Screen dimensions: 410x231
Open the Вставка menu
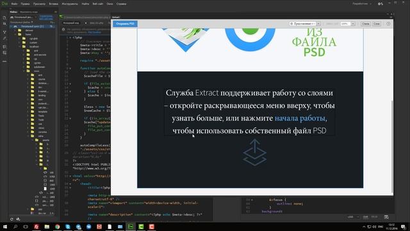[54, 4]
